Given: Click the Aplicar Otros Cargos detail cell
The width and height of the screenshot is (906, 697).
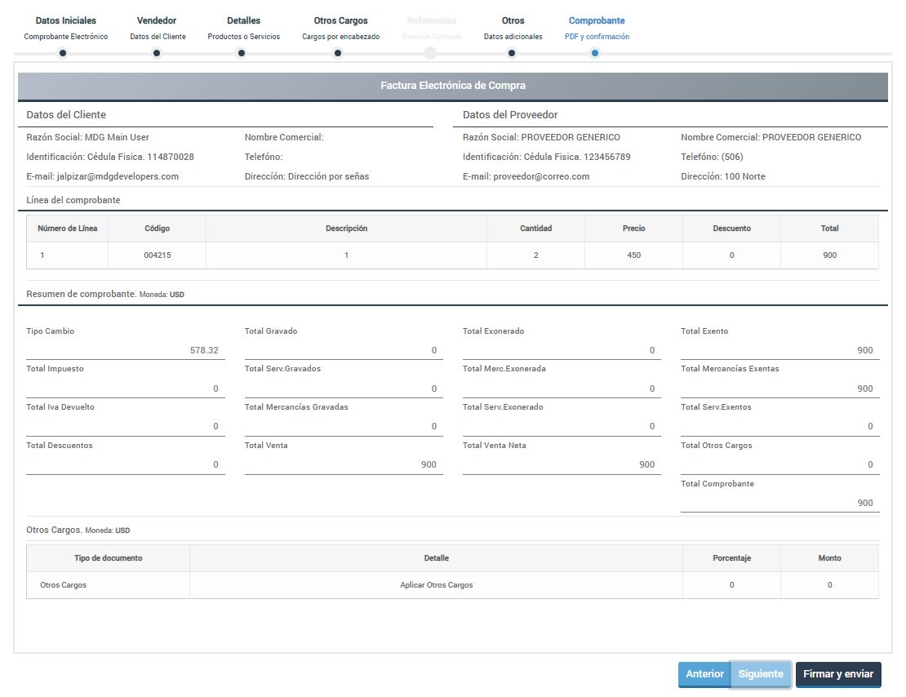Looking at the screenshot, I should point(436,585).
